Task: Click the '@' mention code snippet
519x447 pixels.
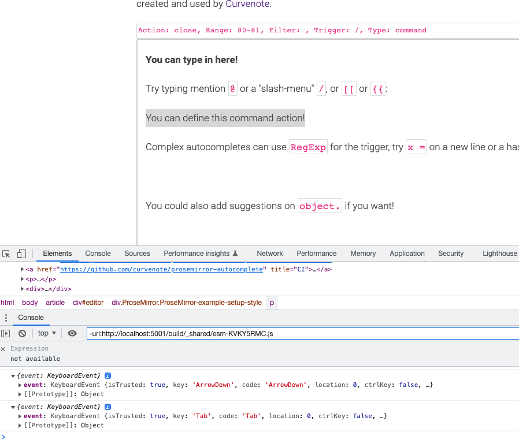Action: click(233, 89)
